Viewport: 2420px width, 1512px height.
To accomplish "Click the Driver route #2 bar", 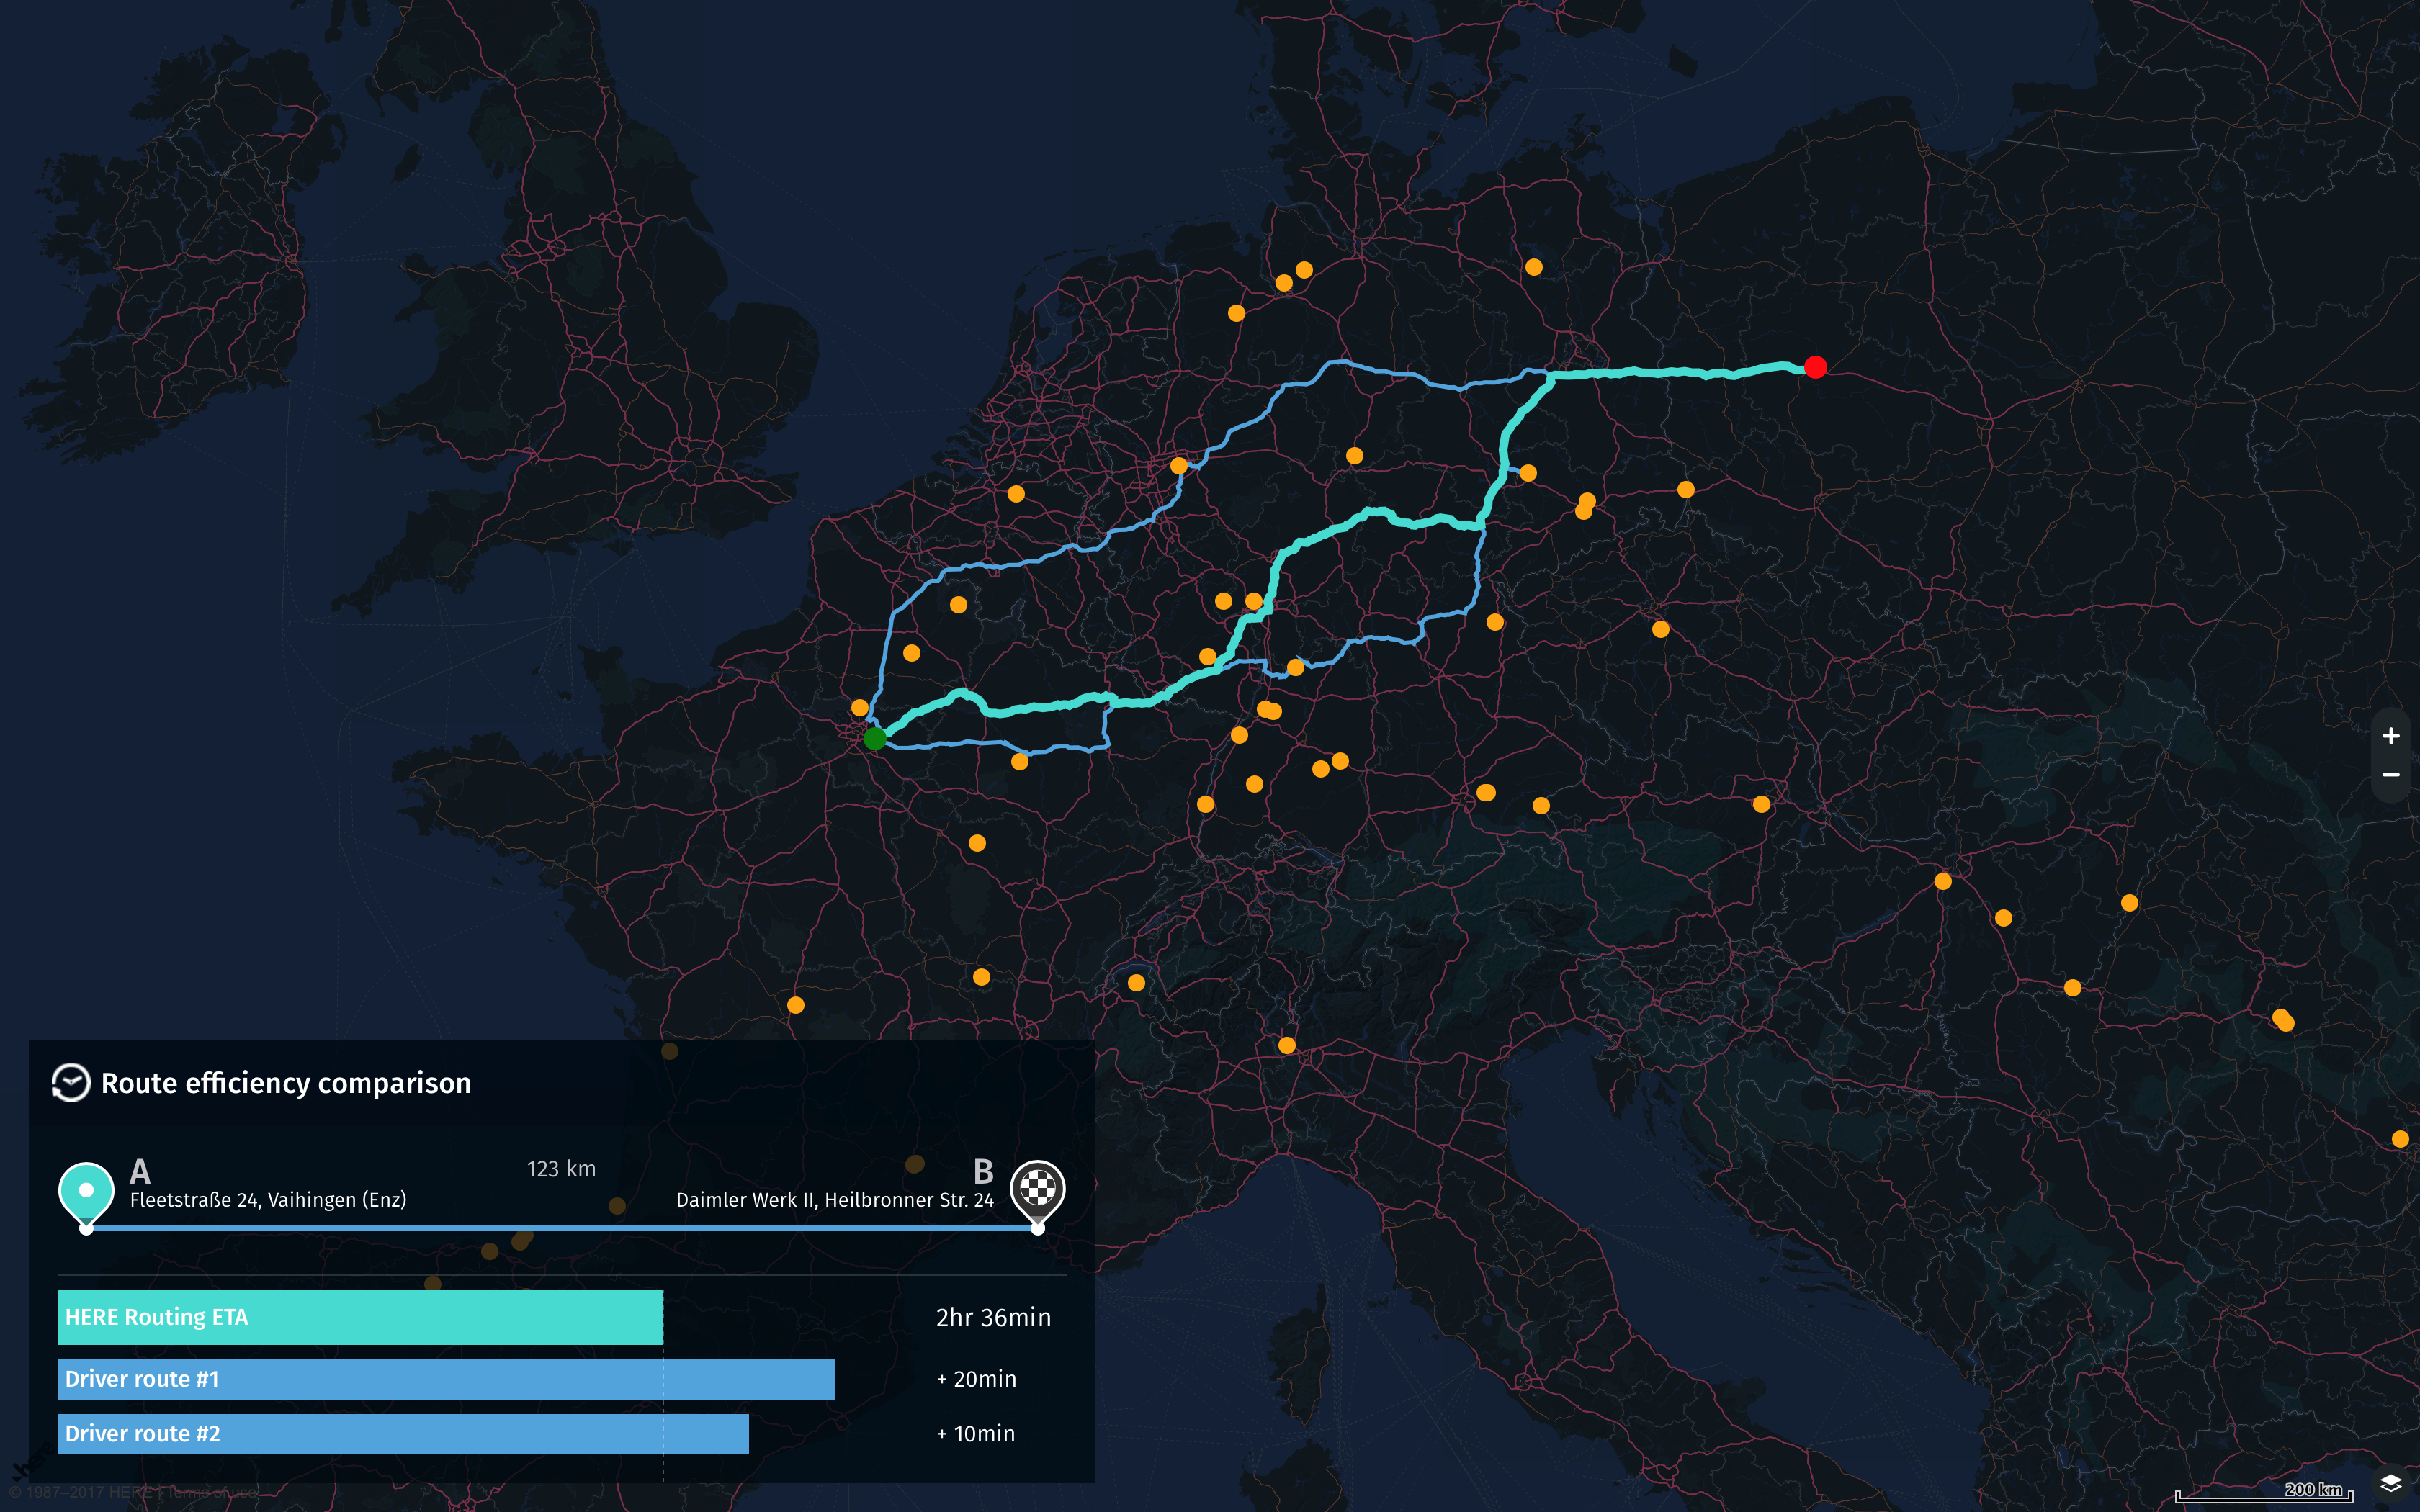I will click(x=403, y=1433).
